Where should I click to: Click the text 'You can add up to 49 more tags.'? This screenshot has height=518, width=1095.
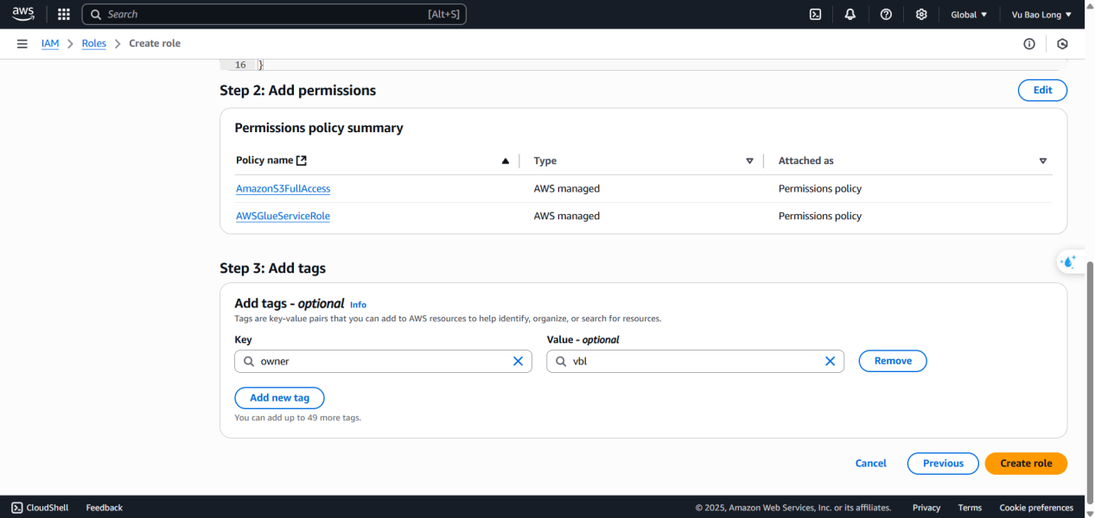pyautogui.click(x=298, y=418)
